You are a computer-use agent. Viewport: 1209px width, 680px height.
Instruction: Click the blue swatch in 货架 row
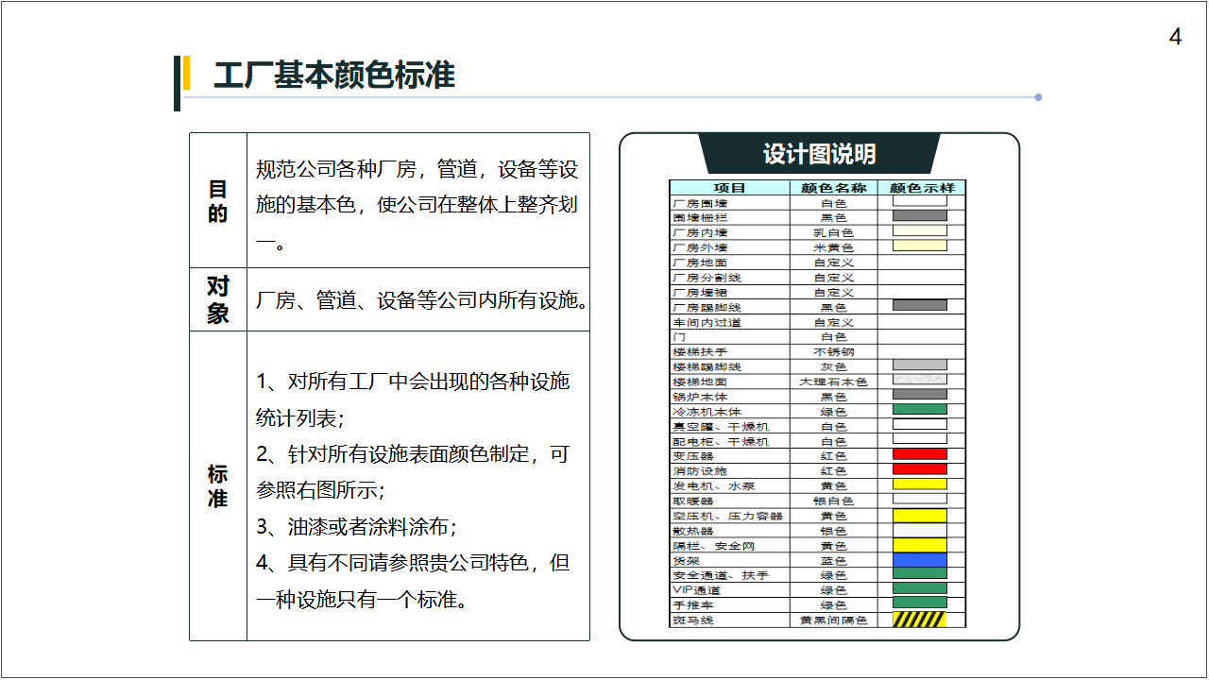[919, 559]
